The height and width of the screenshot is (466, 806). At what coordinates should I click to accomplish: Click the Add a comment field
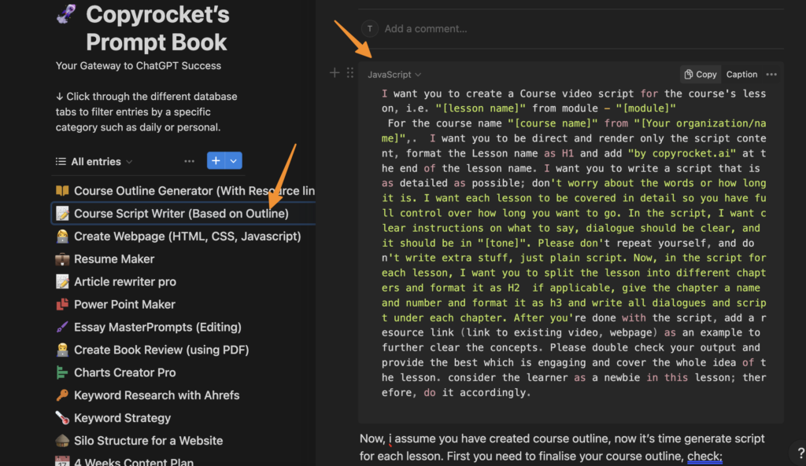coord(425,29)
